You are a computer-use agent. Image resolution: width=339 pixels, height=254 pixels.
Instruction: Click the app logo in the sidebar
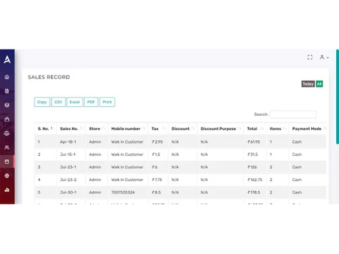pos(7,60)
